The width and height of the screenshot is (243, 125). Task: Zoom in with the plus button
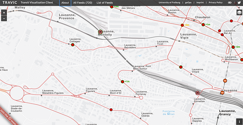click(x=4, y=13)
